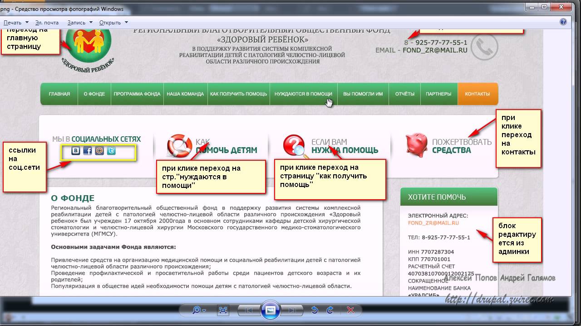The width and height of the screenshot is (581, 326).
Task: Click orange FOND_ZR@MAIL.RU sidebar link
Action: [x=433, y=223]
